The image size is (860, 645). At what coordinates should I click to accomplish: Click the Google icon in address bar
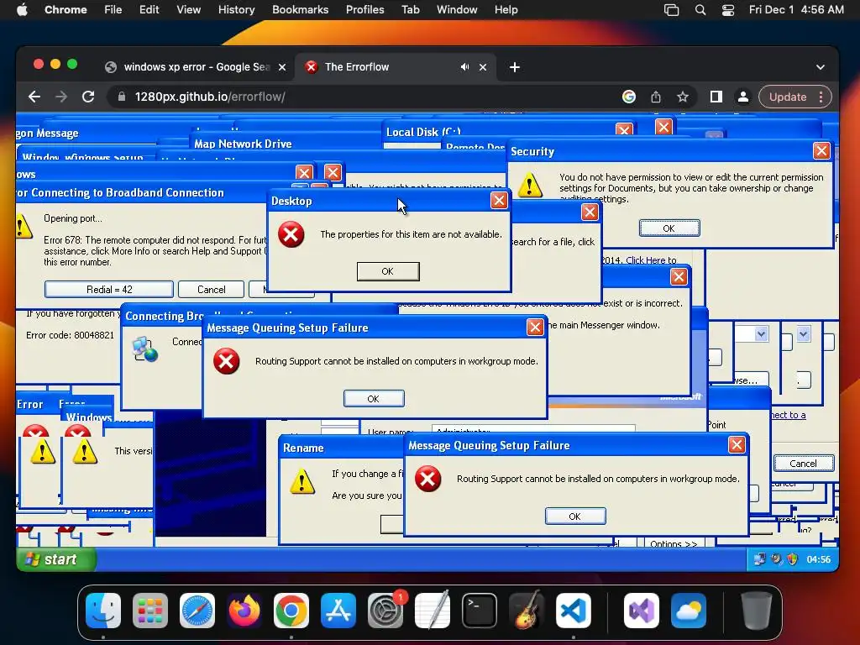(628, 97)
